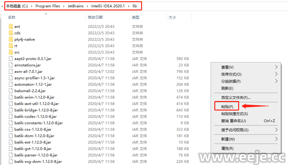Click Program Files in the address bar
The image size is (289, 165).
click(48, 6)
